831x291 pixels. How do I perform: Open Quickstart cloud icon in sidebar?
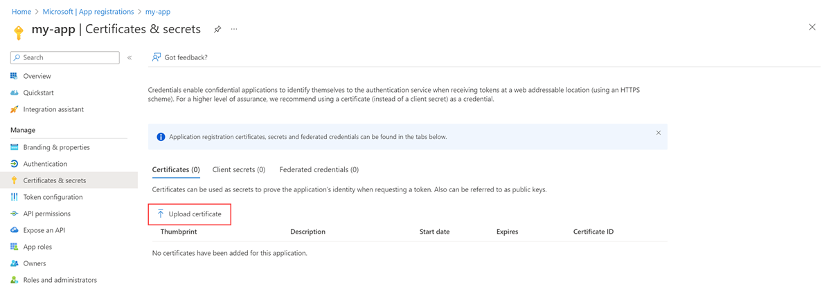[x=15, y=93]
